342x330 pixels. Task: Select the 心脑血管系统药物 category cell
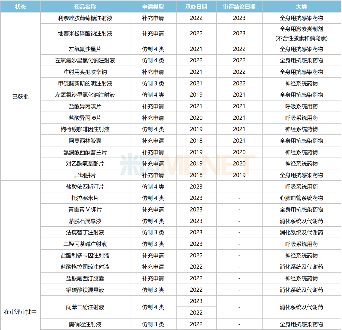[301, 198]
